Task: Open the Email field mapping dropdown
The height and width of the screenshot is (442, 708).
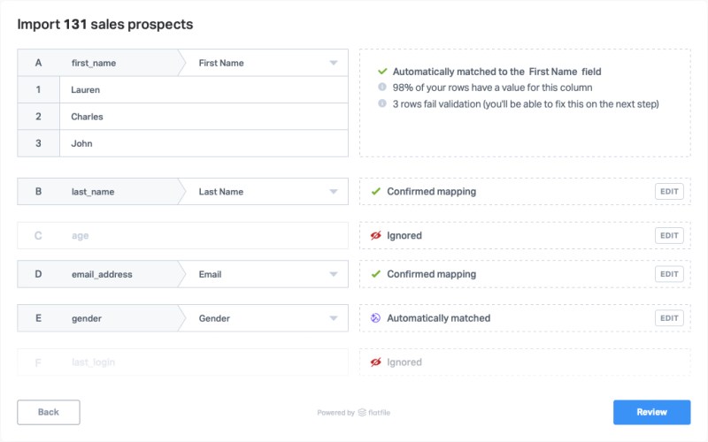Action: [x=334, y=275]
